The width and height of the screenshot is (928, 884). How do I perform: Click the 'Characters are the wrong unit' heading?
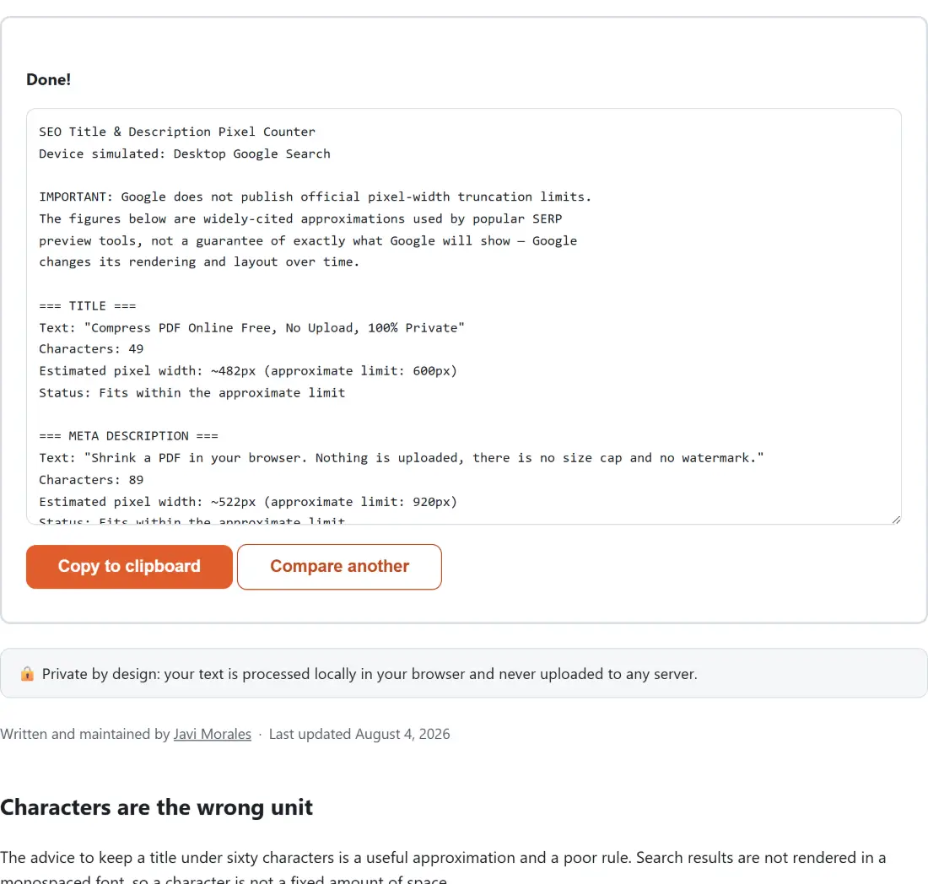[156, 807]
